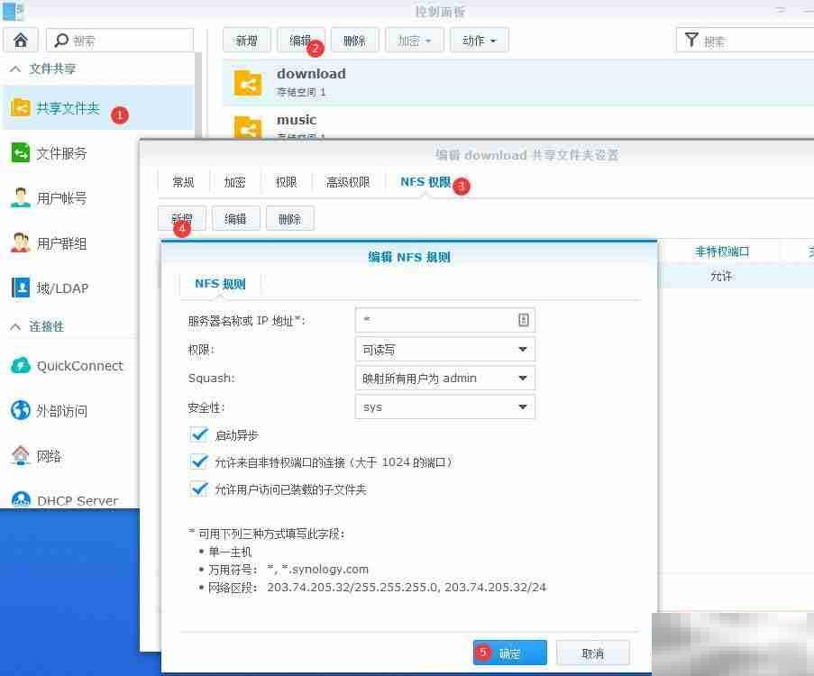This screenshot has height=676, width=814.
Task: Select the download folder name text
Action: 311,74
